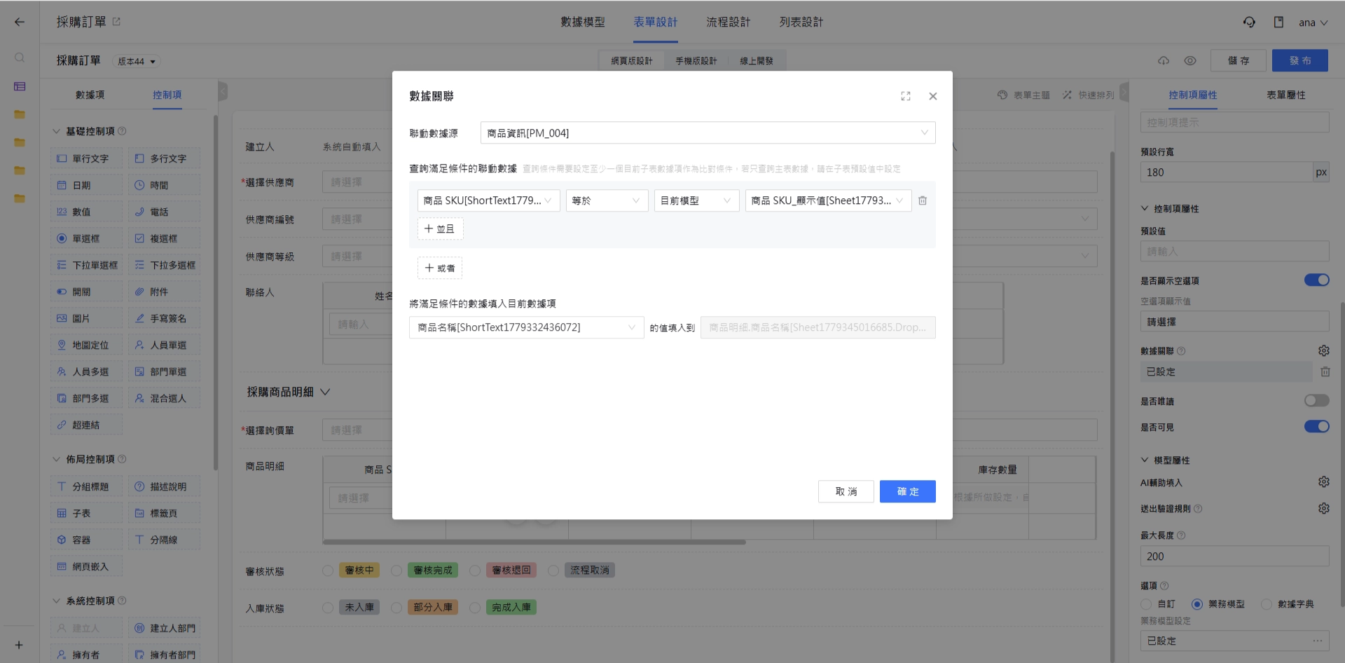Click the 確定 button

click(x=907, y=491)
